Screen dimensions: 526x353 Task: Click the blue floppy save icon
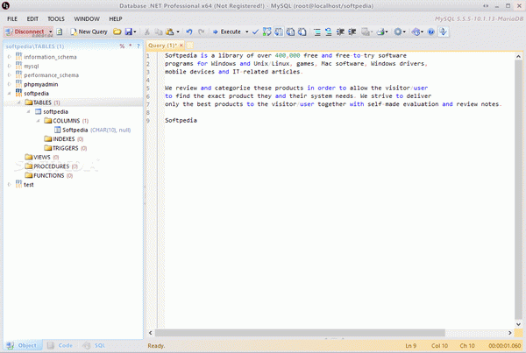tap(129, 32)
